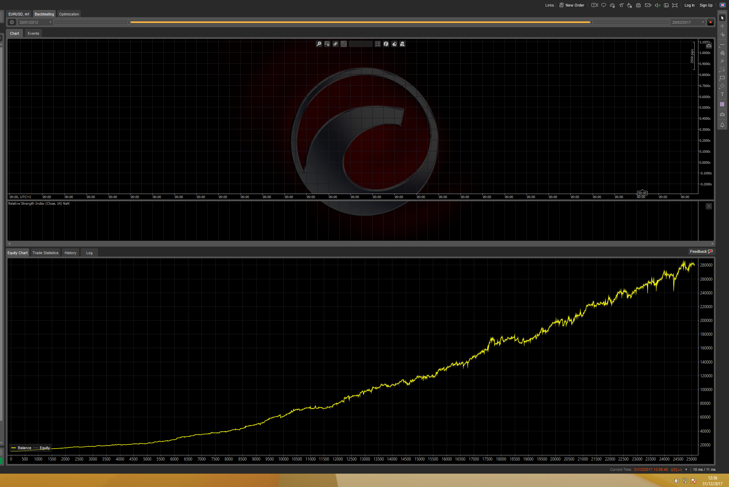Select the Events sub-tab
729x487 pixels.
(33, 33)
